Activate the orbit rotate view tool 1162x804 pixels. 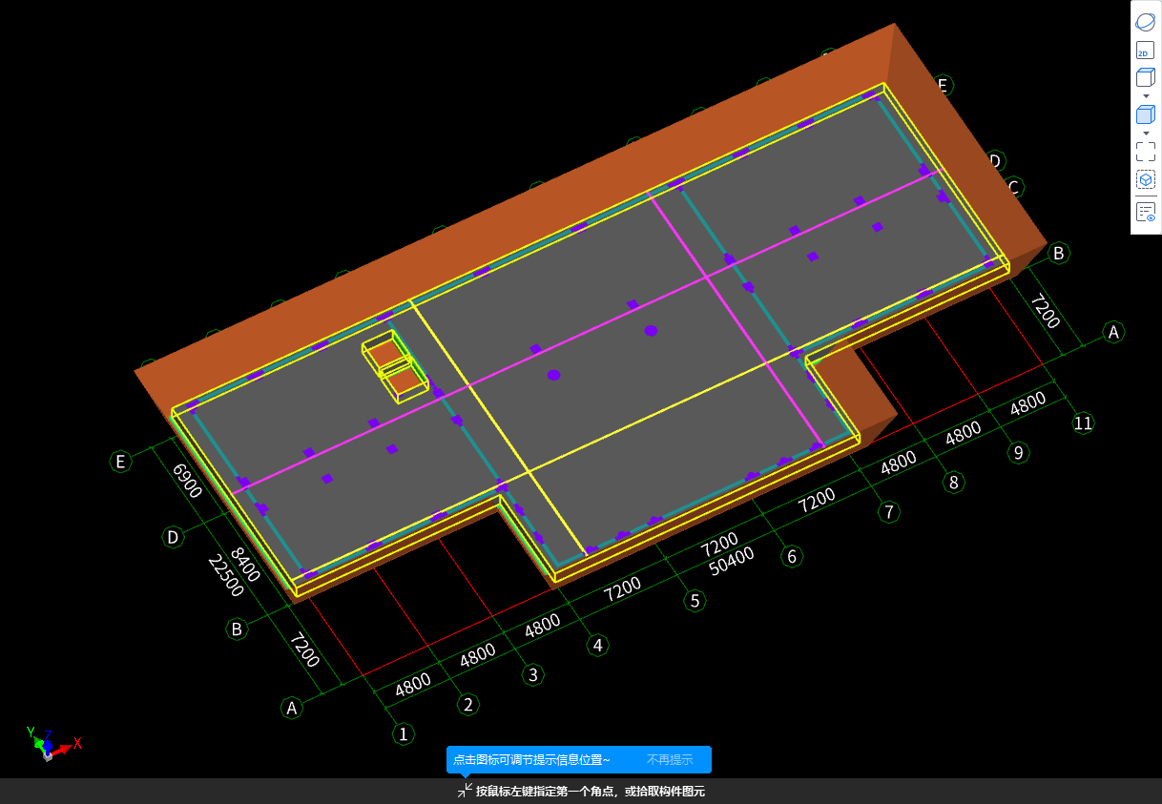point(1146,22)
